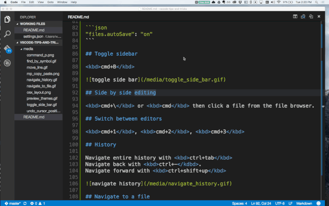Click the Git sync icon in status bar
Screen dimensions: 329x206
(x=25, y=203)
